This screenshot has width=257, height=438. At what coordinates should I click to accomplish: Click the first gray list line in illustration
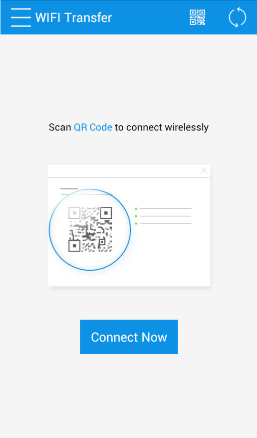click(x=166, y=209)
